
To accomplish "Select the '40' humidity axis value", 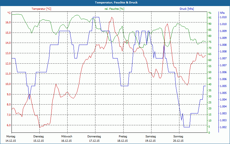I will [x=210, y=84].
